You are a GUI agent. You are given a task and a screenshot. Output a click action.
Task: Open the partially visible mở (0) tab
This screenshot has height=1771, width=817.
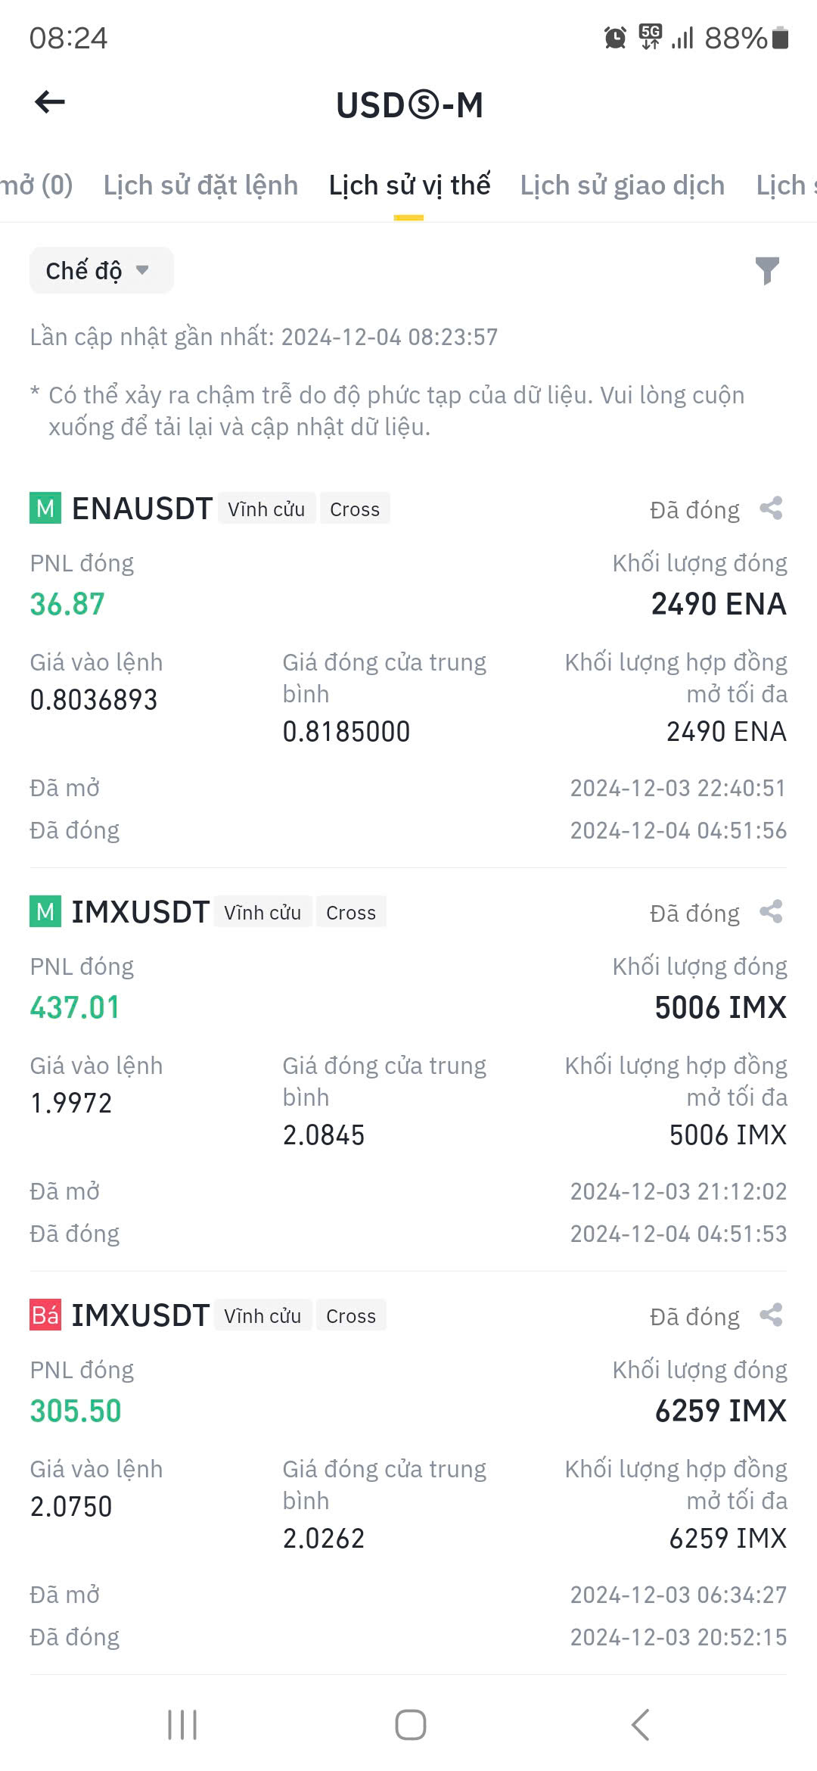pos(36,185)
